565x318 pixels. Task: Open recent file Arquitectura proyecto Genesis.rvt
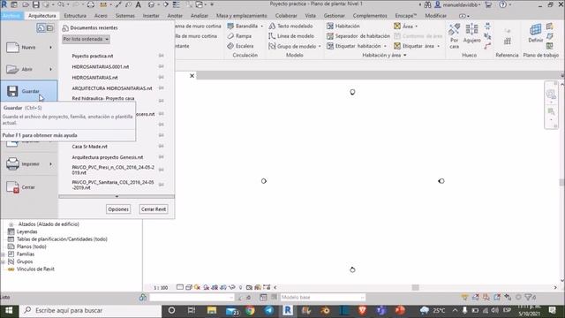tap(108, 157)
